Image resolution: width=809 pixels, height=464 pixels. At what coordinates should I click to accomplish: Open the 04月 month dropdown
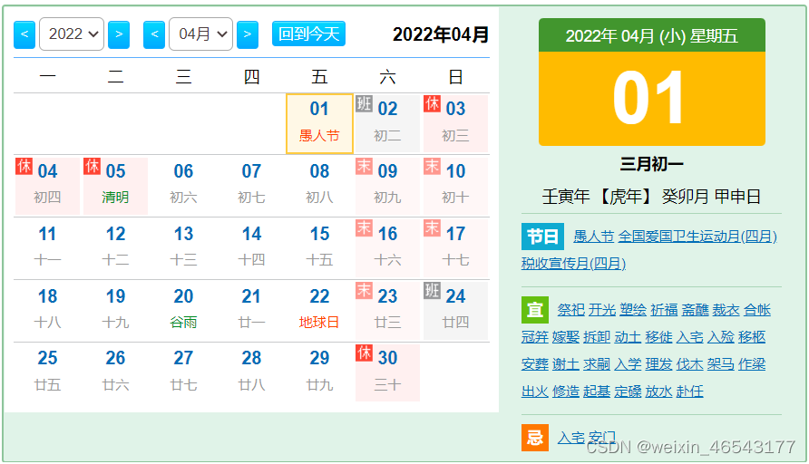click(x=200, y=34)
